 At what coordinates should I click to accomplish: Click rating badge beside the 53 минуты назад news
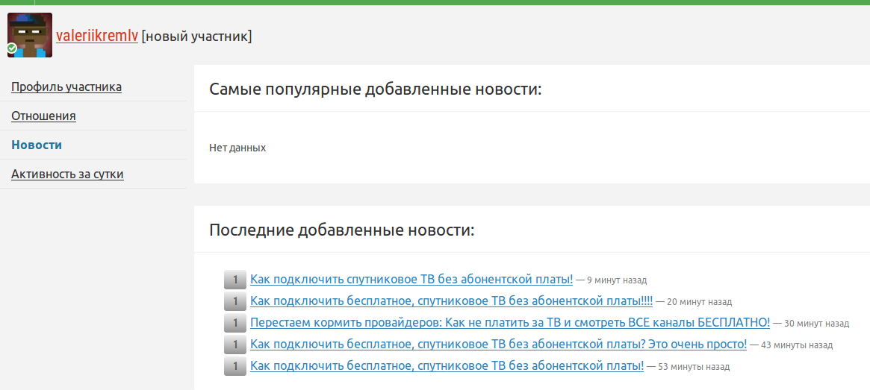[x=234, y=366]
